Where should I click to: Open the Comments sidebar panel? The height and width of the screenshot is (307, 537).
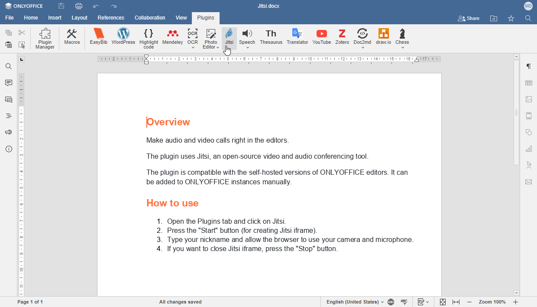[x=9, y=83]
